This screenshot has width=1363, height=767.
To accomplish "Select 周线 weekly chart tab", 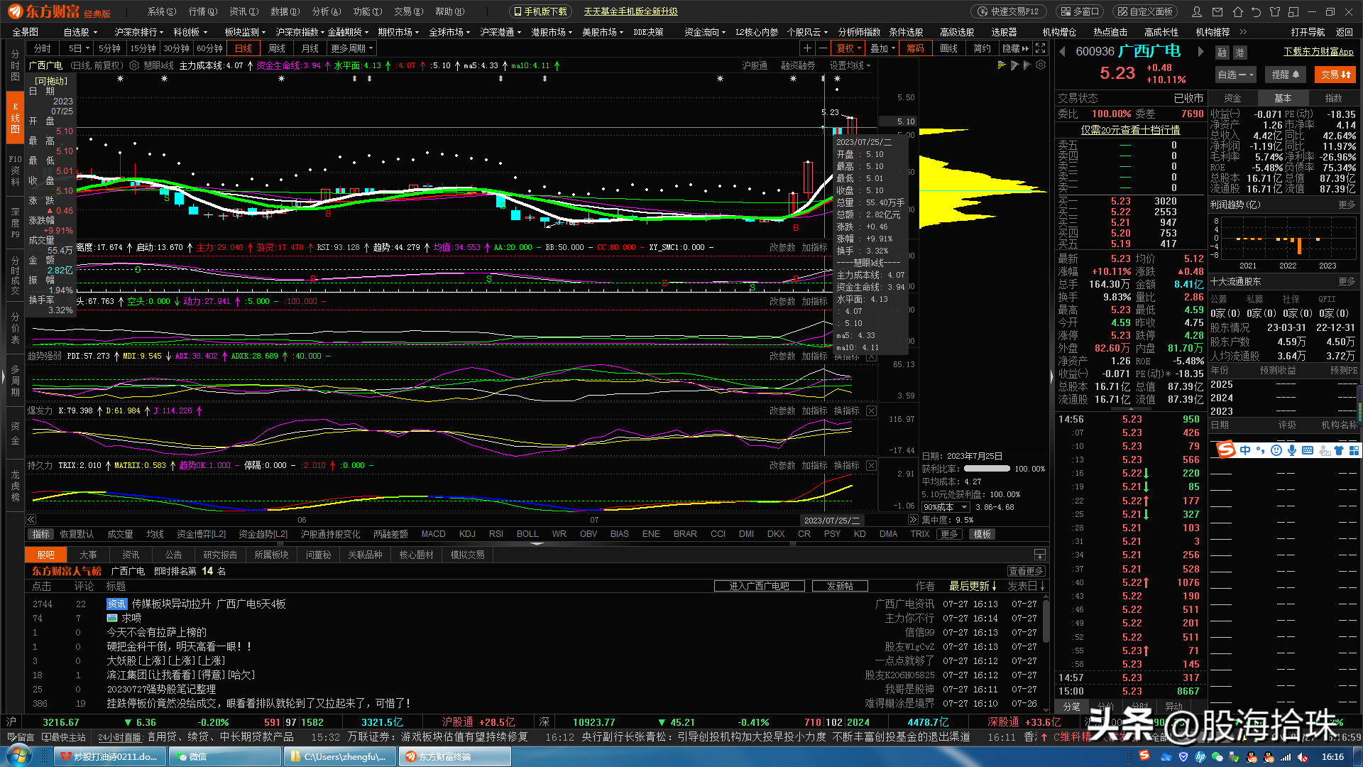I will point(277,48).
